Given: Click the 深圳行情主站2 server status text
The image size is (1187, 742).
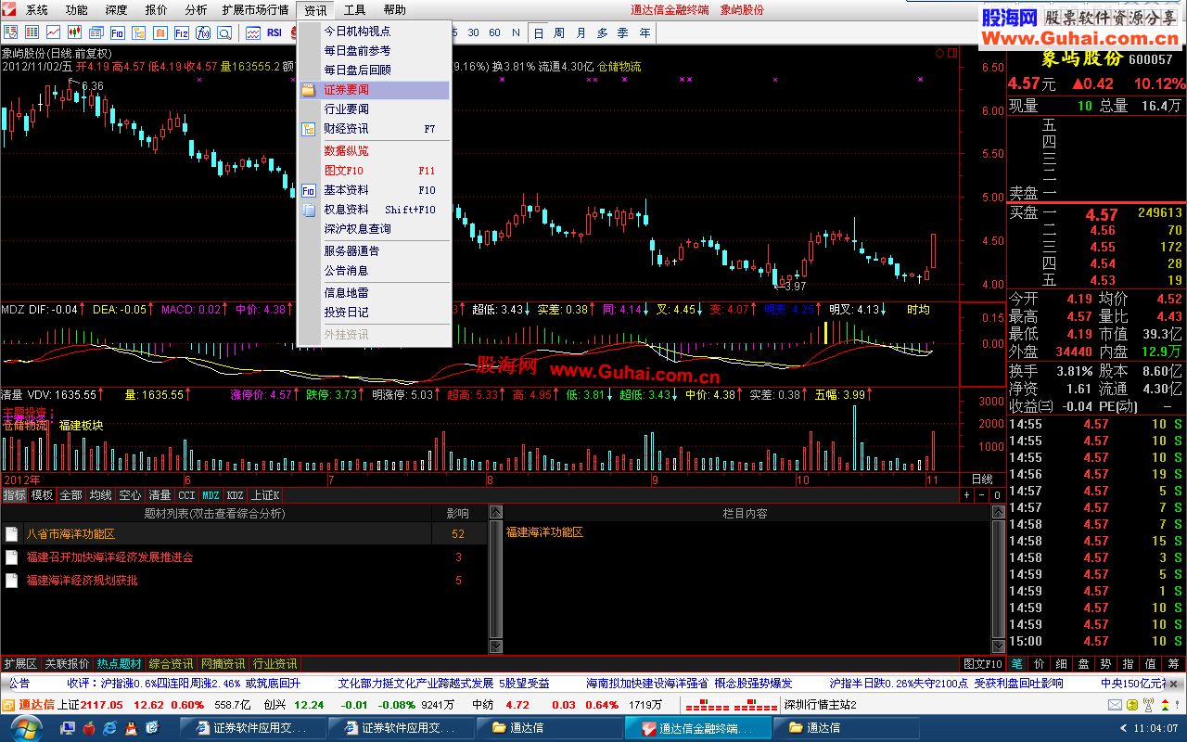Looking at the screenshot, I should click(821, 705).
